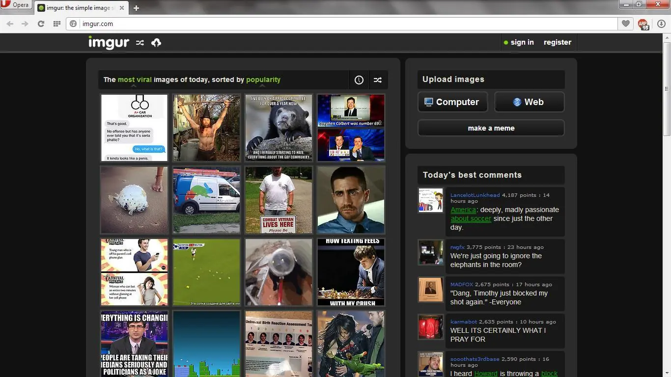Close the imgur tab using its x
671x377 pixels.
coord(122,8)
